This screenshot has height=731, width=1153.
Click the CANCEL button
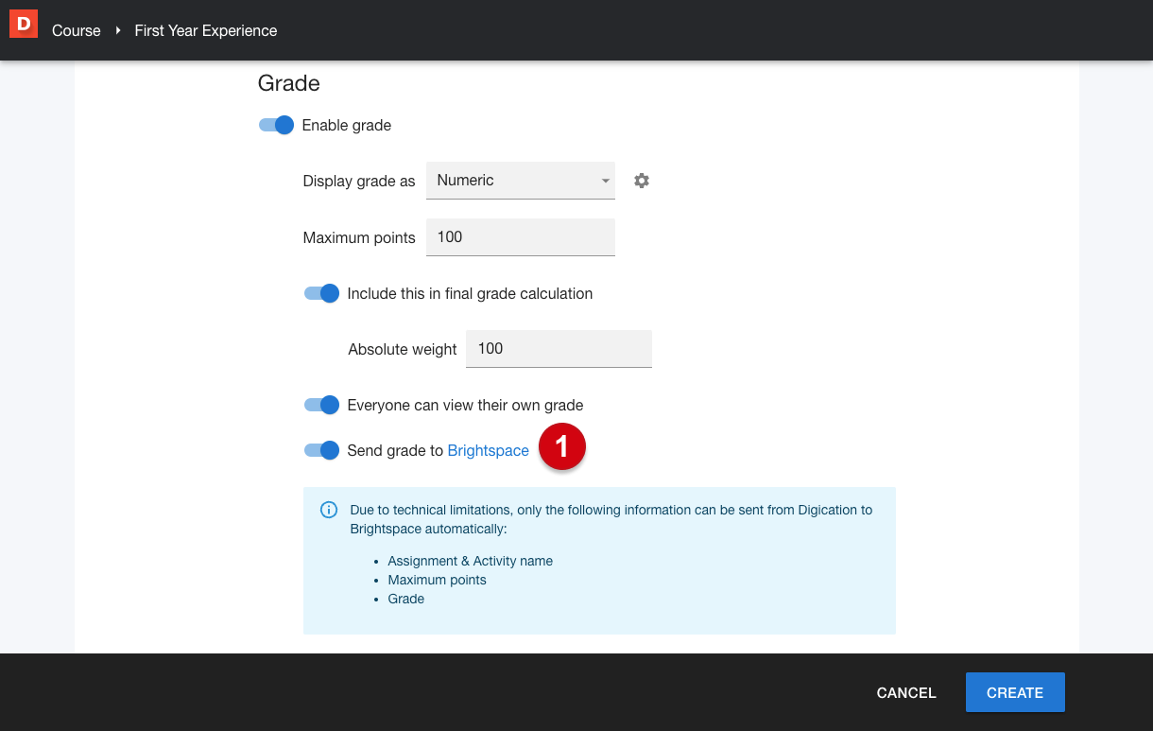point(906,692)
